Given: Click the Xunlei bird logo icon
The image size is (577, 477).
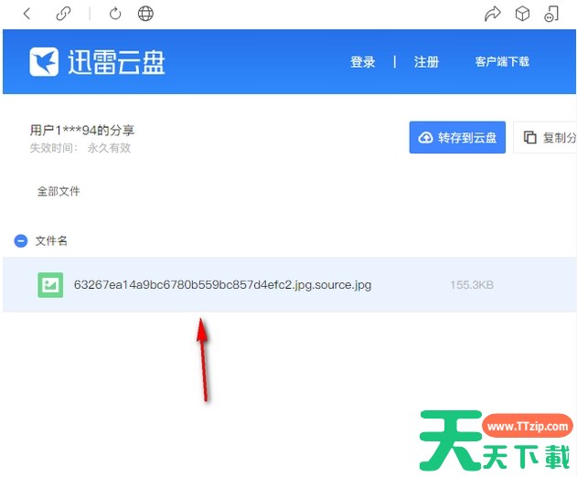Looking at the screenshot, I should pyautogui.click(x=44, y=62).
